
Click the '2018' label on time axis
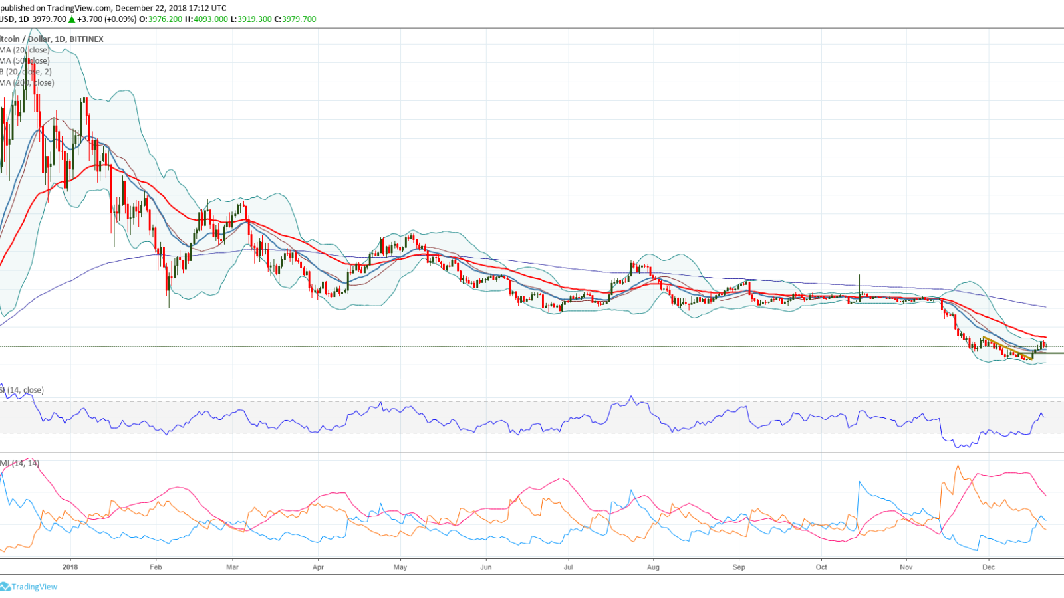pos(70,567)
